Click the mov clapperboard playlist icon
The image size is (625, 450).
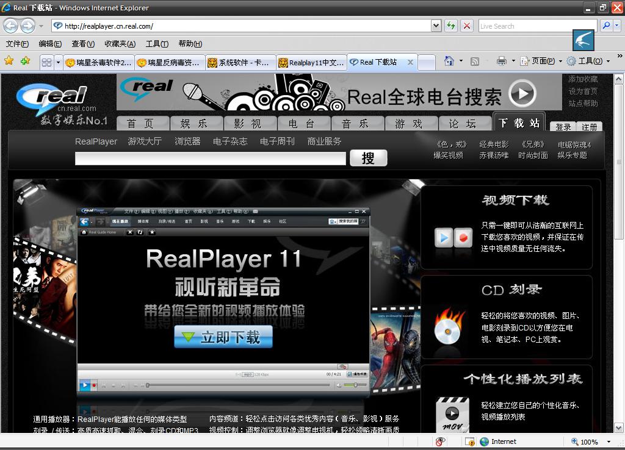(x=452, y=415)
